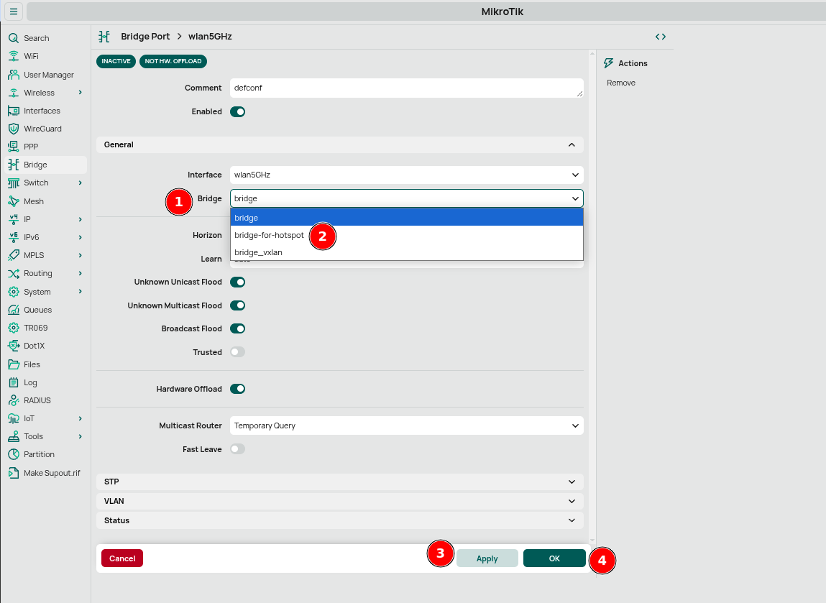Viewport: 826px width, 603px height.
Task: Expand the STP section
Action: coord(339,482)
